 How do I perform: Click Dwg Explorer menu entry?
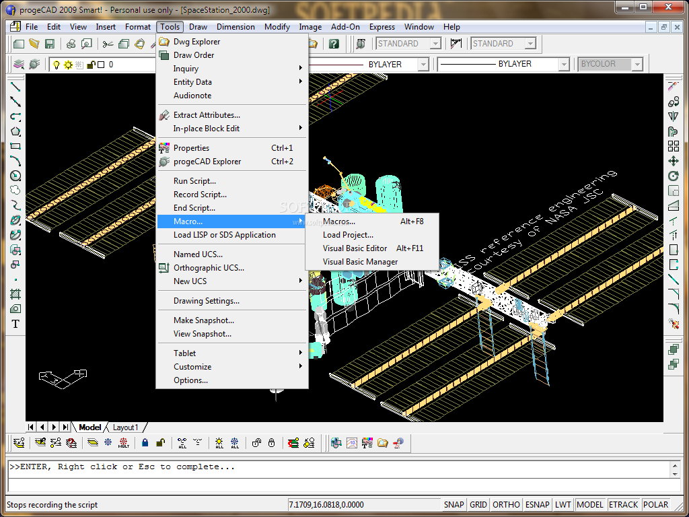[232, 42]
